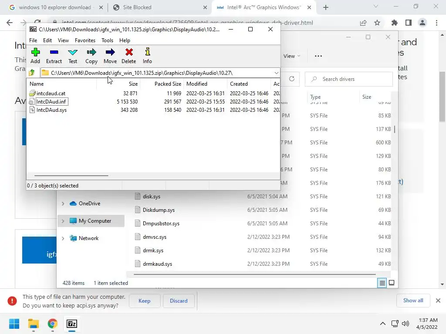Open File Explorer from the taskbar

(x=33, y=324)
